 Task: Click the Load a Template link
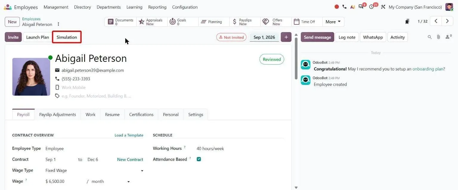tap(129, 135)
